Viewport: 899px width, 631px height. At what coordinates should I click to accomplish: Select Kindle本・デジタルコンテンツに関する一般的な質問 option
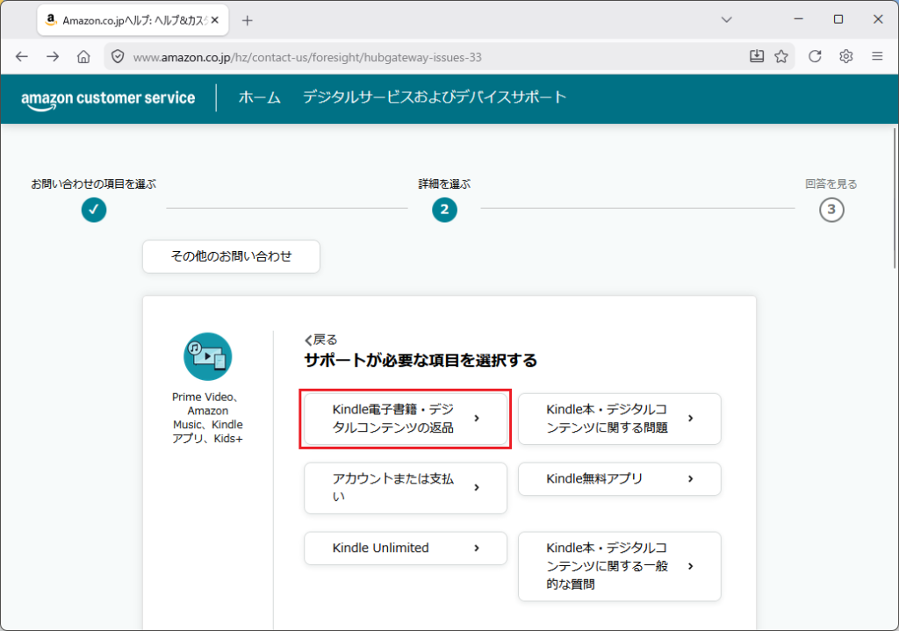(x=619, y=566)
